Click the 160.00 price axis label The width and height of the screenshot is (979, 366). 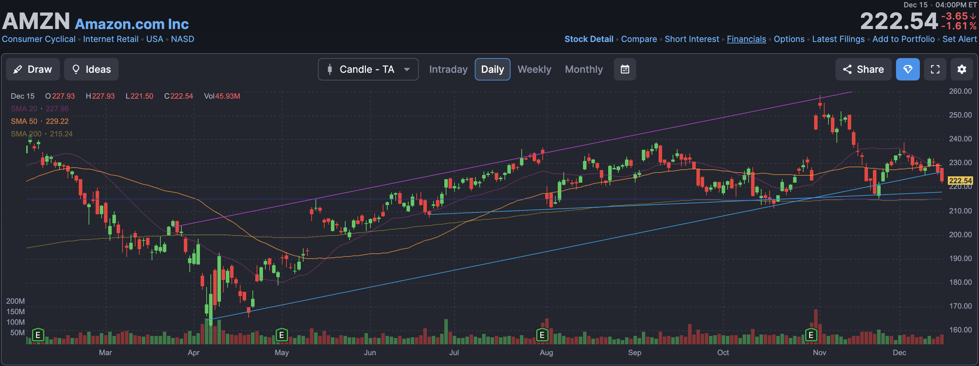pos(960,330)
